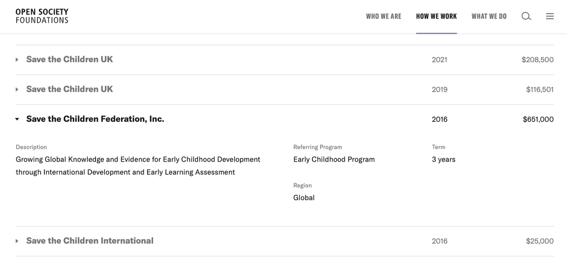This screenshot has height=264, width=567.
Task: Expand the 2021 Save the Children UK arrow
Action: pyautogui.click(x=17, y=60)
